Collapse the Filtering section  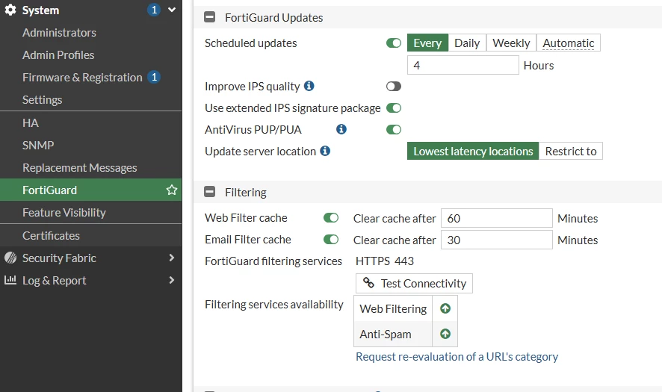coord(209,192)
